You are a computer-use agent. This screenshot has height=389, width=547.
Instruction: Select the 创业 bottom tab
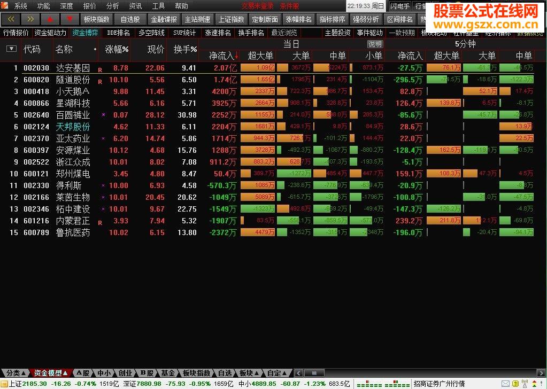(125, 373)
